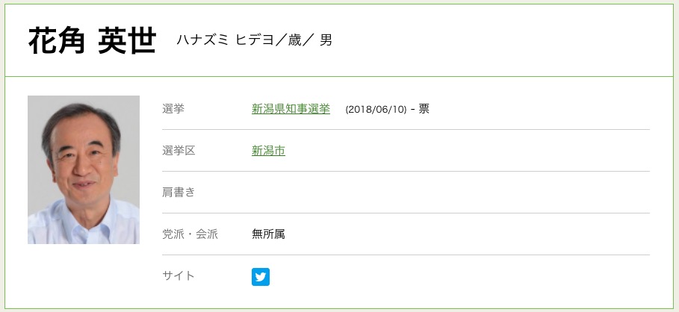679x312 pixels.
Task: Click the 選挙 row label
Action: click(173, 109)
